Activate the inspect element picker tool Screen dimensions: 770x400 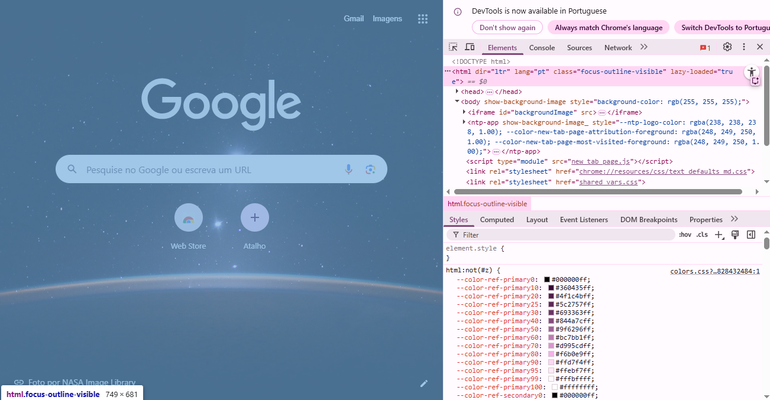(x=453, y=47)
